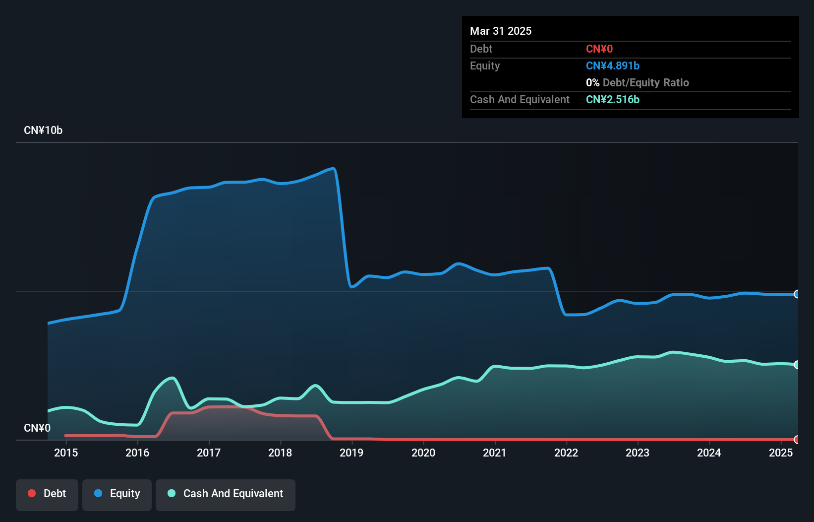Image resolution: width=814 pixels, height=522 pixels.
Task: Toggle the Equity series legend button
Action: (x=117, y=495)
